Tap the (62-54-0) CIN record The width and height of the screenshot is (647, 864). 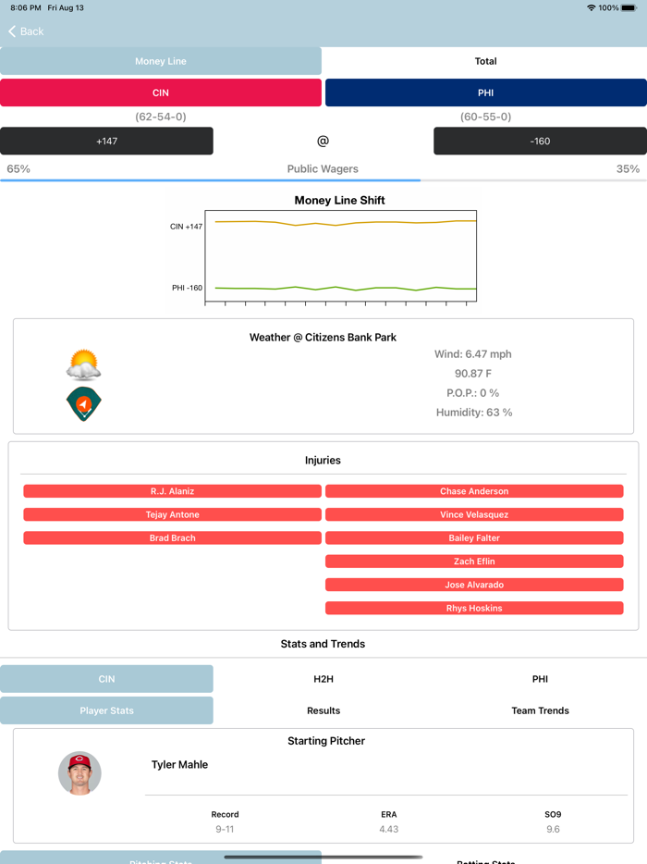click(161, 117)
